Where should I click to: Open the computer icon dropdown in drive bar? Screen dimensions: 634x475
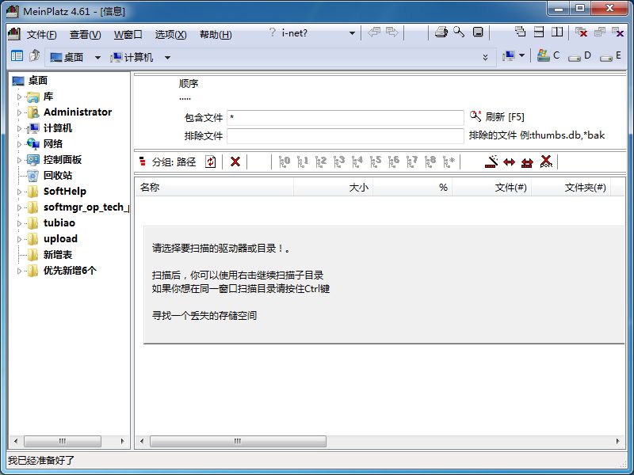pyautogui.click(x=521, y=55)
